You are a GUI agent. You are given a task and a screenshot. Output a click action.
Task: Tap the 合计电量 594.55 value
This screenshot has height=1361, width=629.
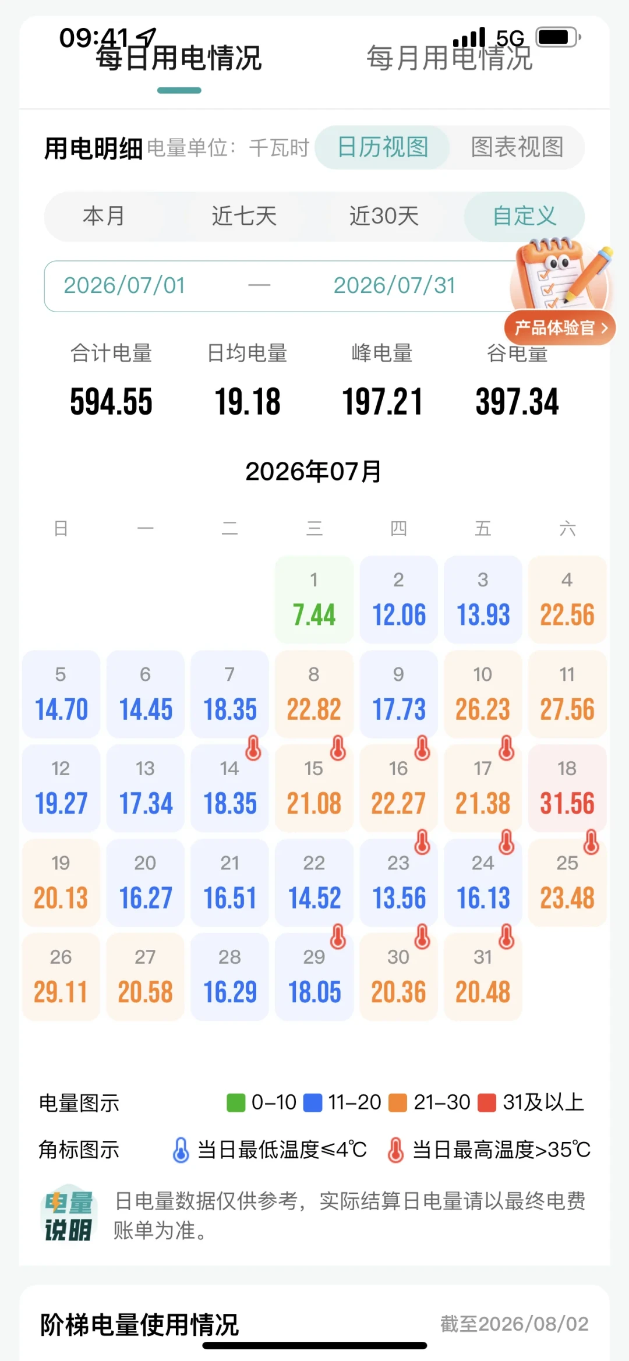[111, 402]
